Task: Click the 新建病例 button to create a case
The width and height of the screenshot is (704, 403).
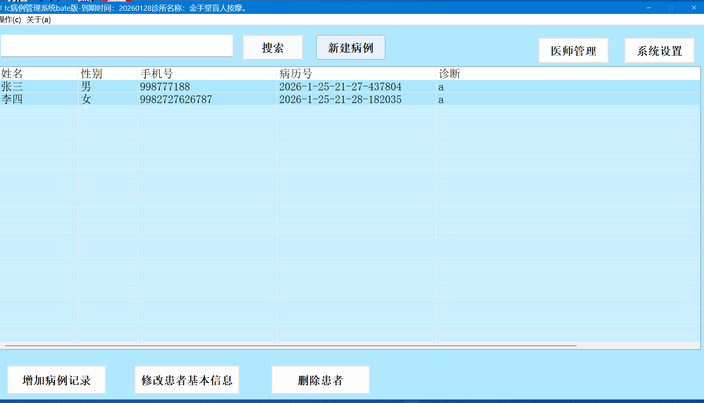Action: click(x=350, y=47)
